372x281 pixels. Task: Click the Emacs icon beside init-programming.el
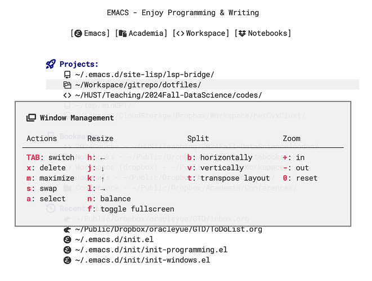pos(67,250)
